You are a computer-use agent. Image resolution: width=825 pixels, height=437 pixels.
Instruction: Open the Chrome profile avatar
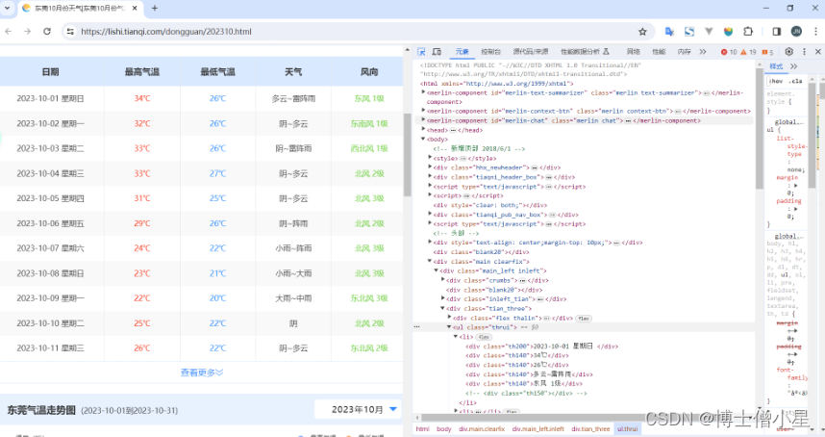(796, 32)
